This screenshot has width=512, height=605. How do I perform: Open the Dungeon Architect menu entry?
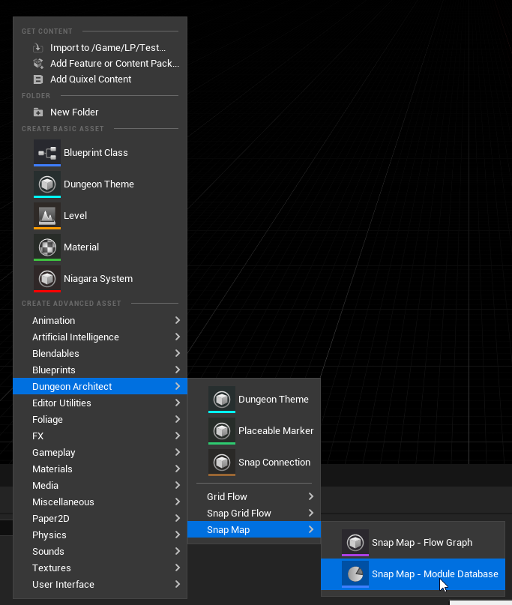tap(100, 386)
